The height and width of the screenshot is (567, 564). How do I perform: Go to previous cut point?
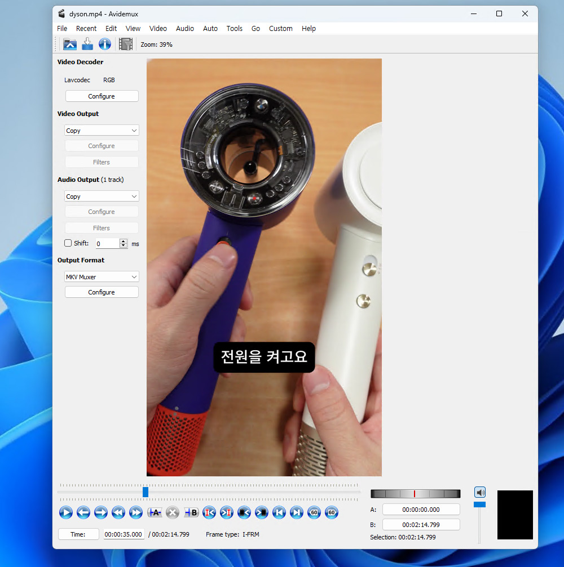click(x=209, y=512)
